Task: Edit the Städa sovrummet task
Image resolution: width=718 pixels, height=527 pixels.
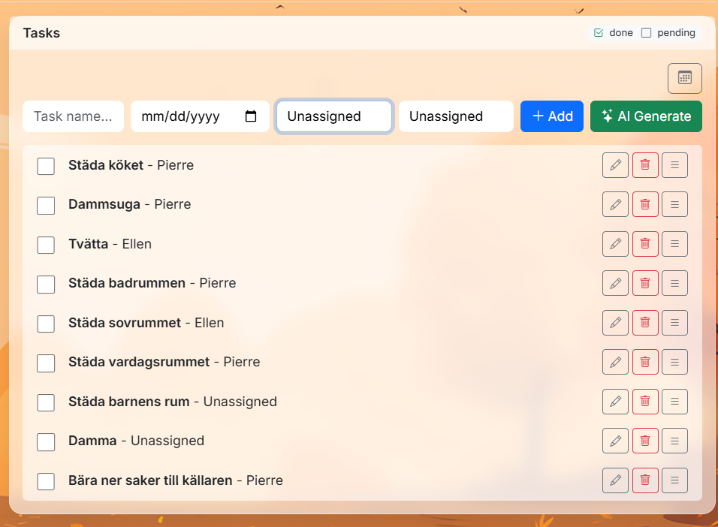Action: point(615,323)
